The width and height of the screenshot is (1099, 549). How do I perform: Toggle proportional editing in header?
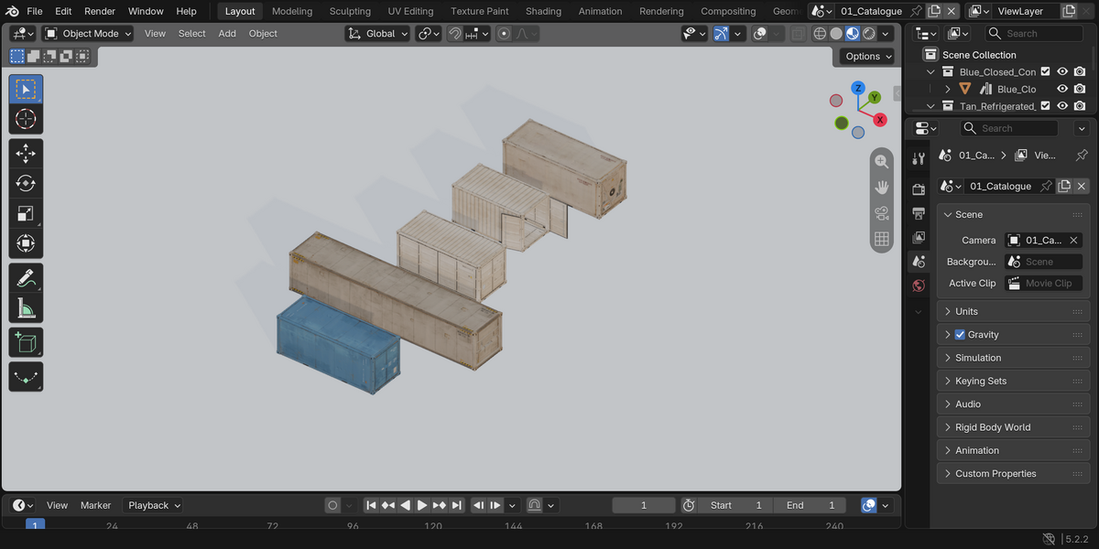click(504, 33)
